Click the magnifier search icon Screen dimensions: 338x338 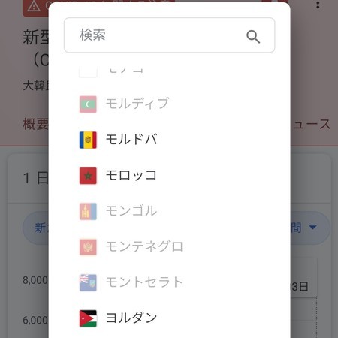pyautogui.click(x=253, y=37)
